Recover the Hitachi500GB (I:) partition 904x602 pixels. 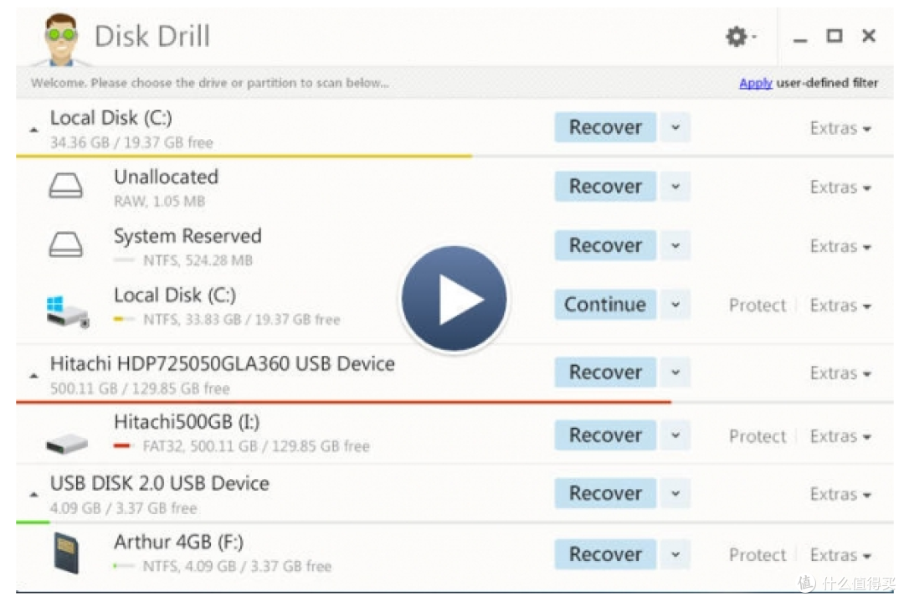pyautogui.click(x=605, y=435)
